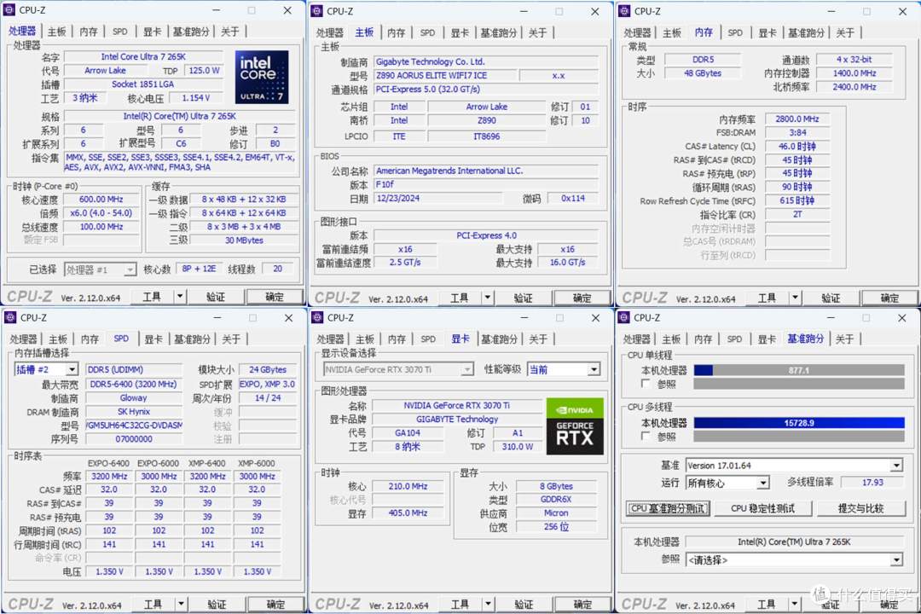Open 工具 dropdown arrow in benchmark window
921x614 pixels.
pyautogui.click(x=794, y=604)
